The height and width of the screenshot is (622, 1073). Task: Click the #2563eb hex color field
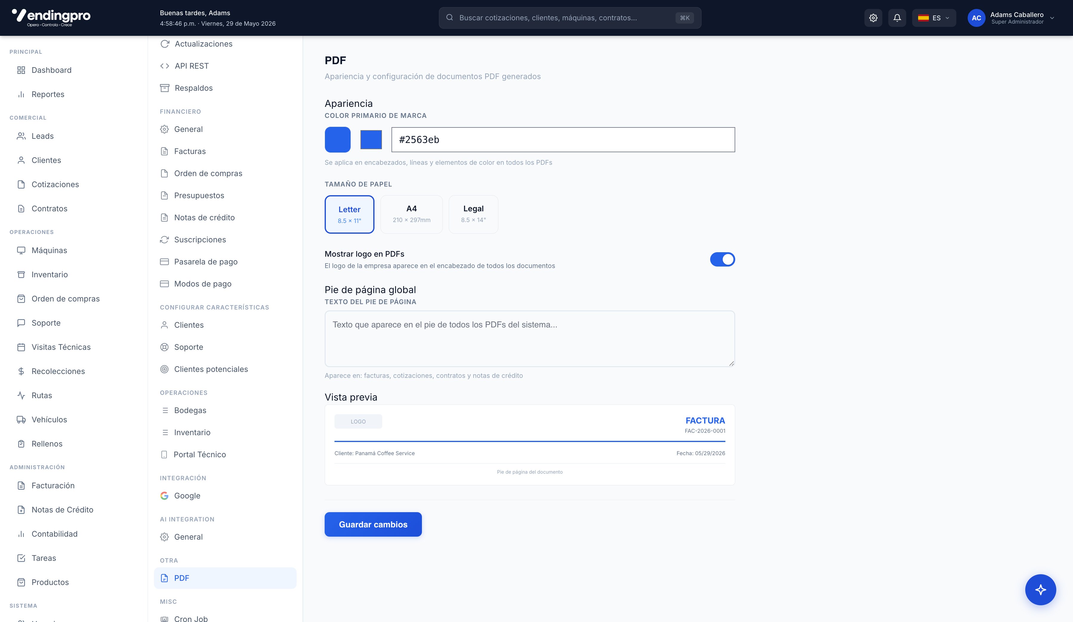click(563, 140)
